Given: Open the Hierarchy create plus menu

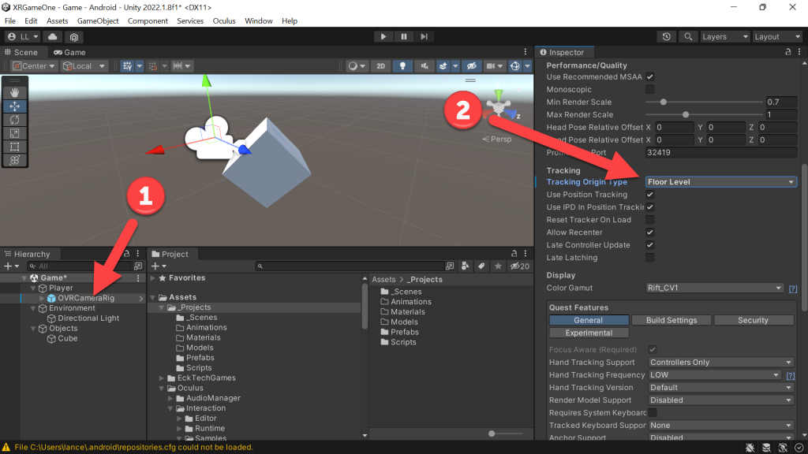Looking at the screenshot, I should tap(11, 266).
